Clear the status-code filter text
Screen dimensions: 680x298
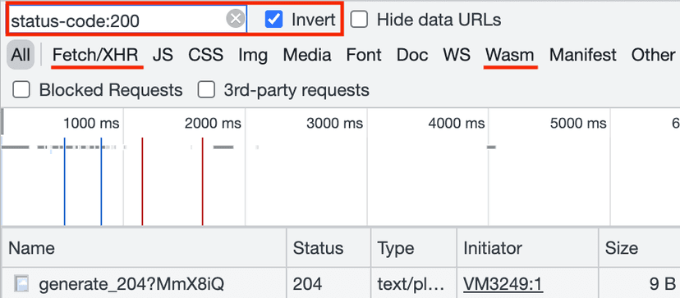236,19
